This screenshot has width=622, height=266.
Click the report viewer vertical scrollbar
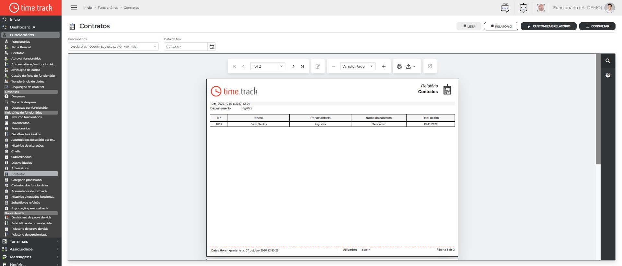tap(598, 109)
